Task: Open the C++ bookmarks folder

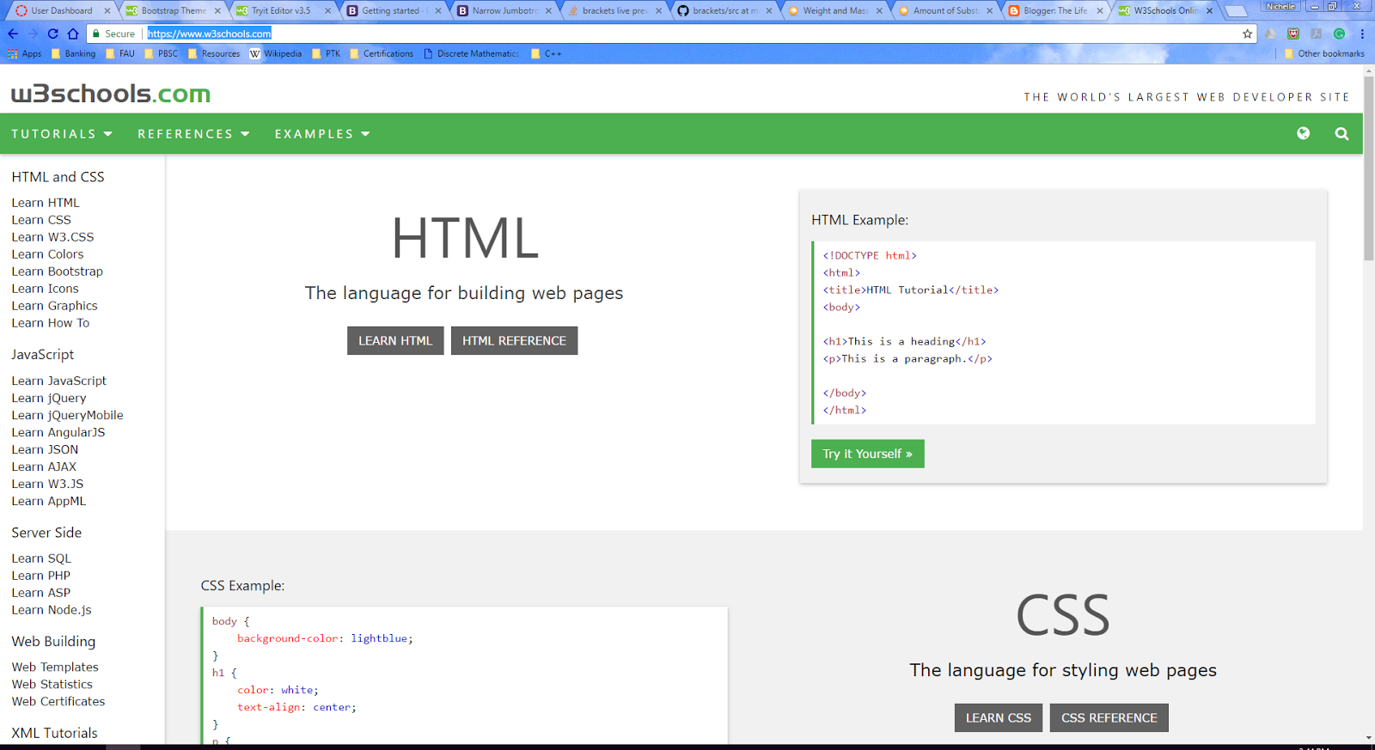Action: coord(546,53)
